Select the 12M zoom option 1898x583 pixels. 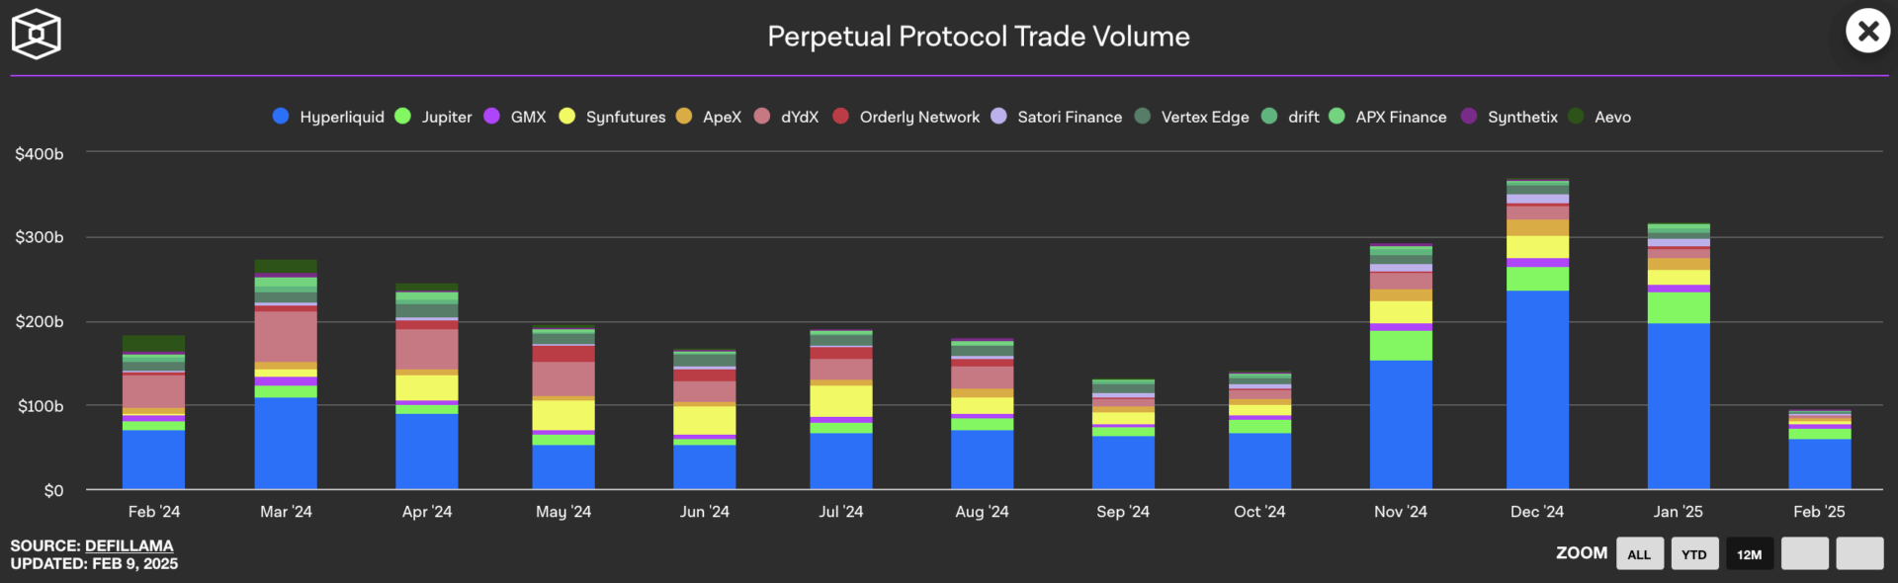pos(1750,554)
